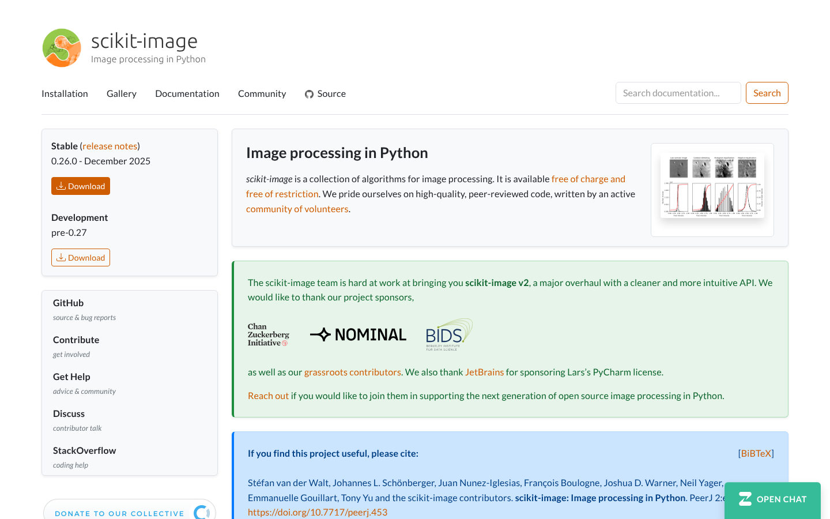Viewport: 830px width, 519px height.
Task: Select the 'pre-0.27' version text
Action: pos(69,232)
